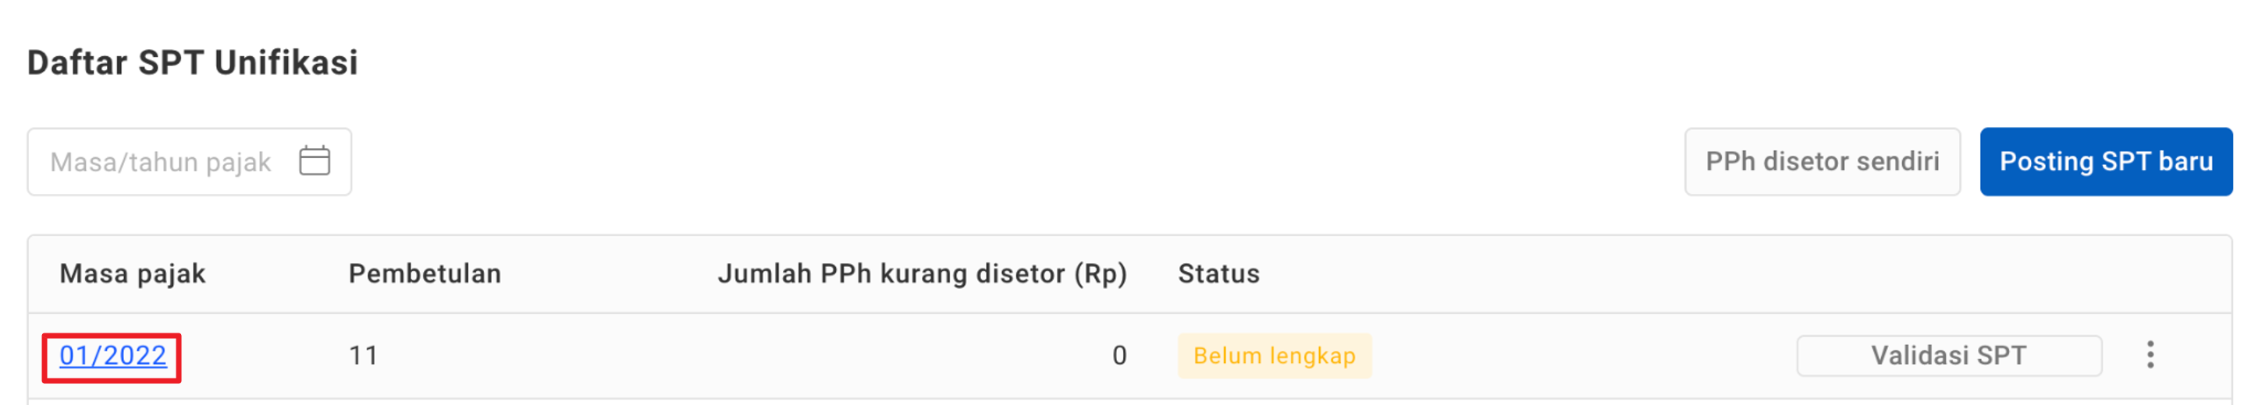Select the Status column header
This screenshot has width=2262, height=405.
pos(1219,274)
